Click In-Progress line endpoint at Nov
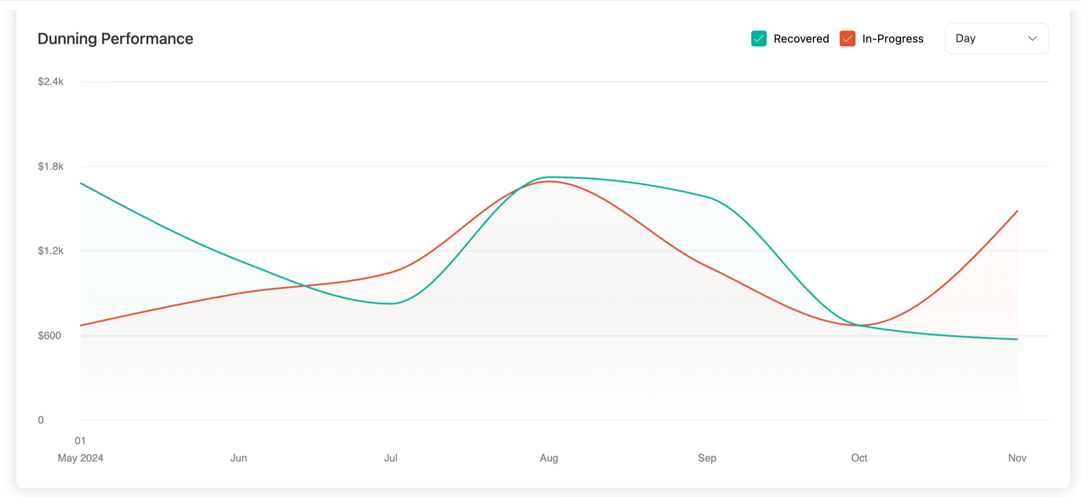 coord(1017,211)
